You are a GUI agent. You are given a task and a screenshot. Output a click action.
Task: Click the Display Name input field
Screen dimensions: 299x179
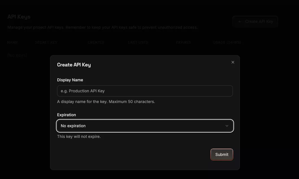pos(145,91)
